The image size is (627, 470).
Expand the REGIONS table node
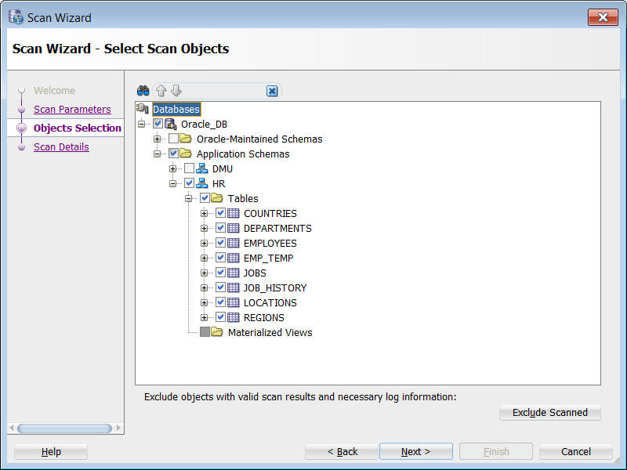point(204,317)
